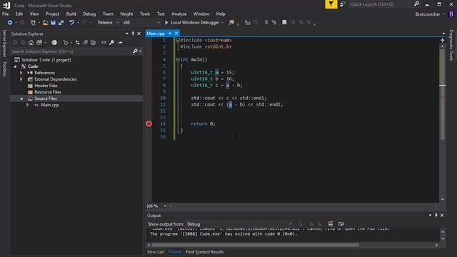The height and width of the screenshot is (257, 457).
Task: Switch to the Error List tab
Action: [156, 252]
